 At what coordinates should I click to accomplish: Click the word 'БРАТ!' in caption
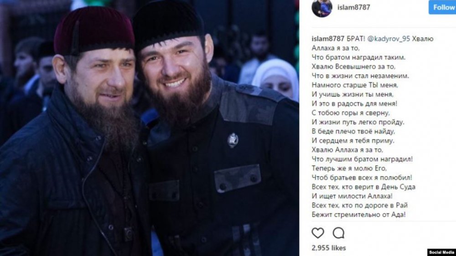pos(356,39)
